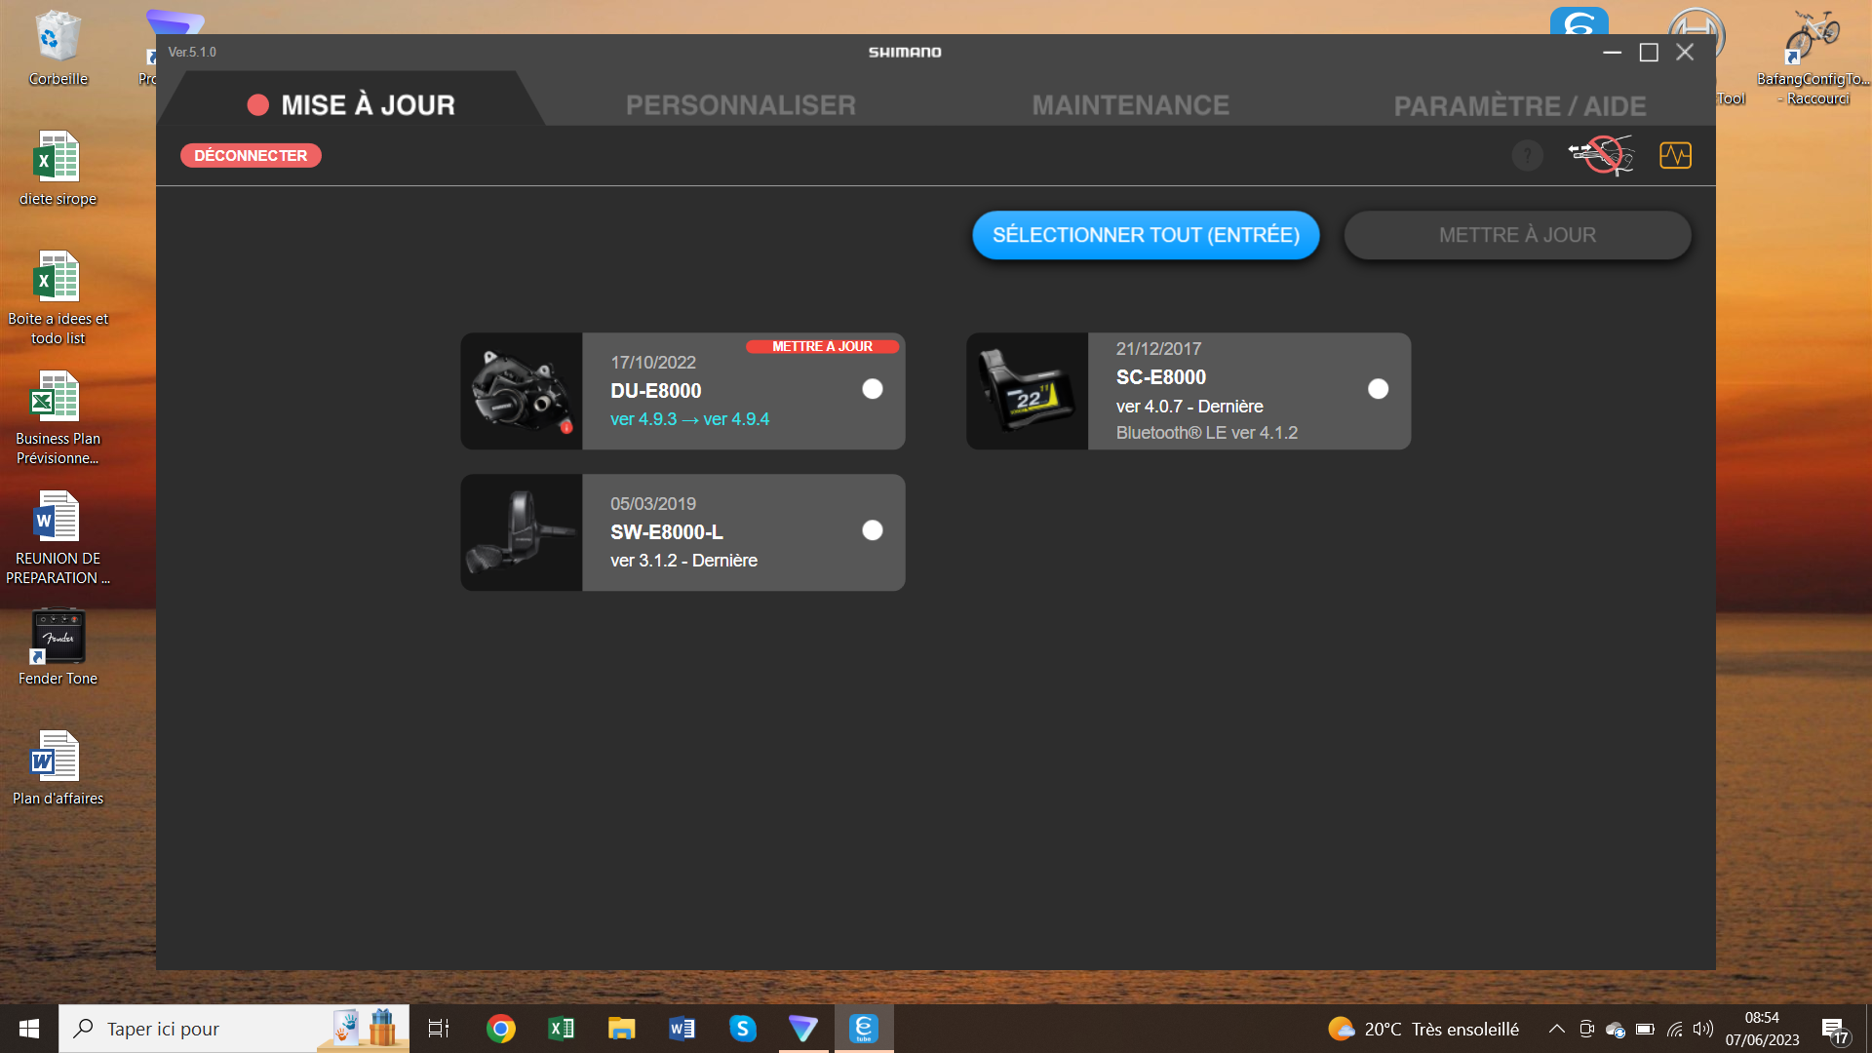The width and height of the screenshot is (1872, 1053).
Task: Open the greyed question mark help icon
Action: click(x=1527, y=156)
